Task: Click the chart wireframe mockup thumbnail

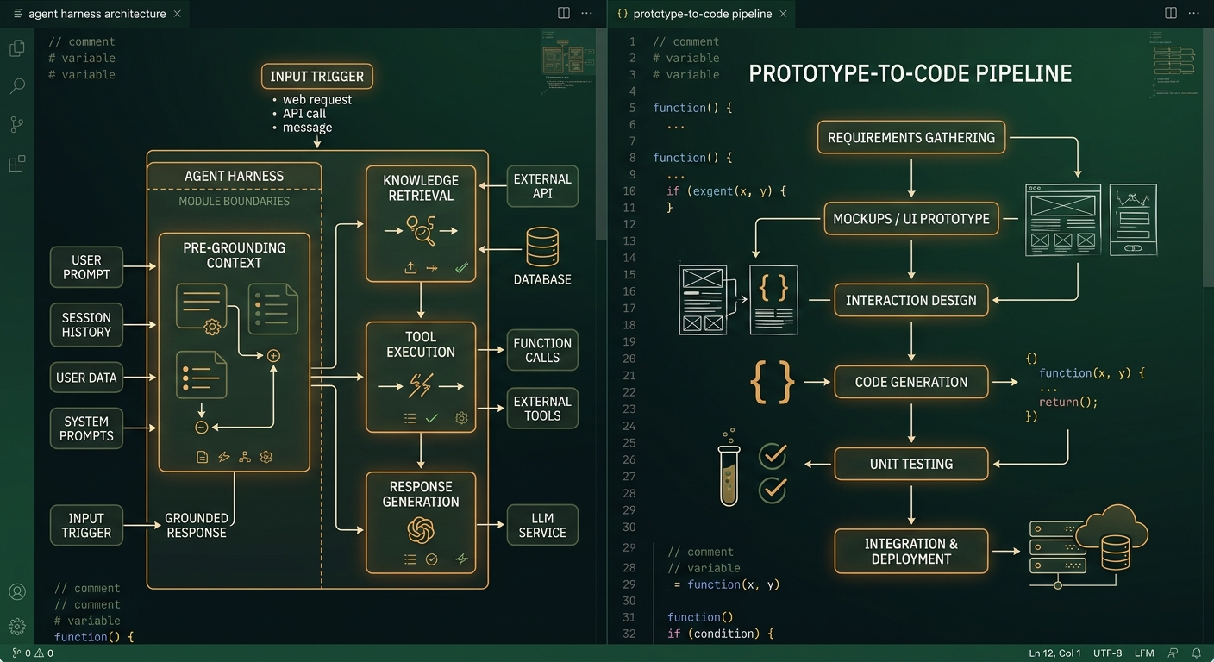Action: pos(1133,220)
